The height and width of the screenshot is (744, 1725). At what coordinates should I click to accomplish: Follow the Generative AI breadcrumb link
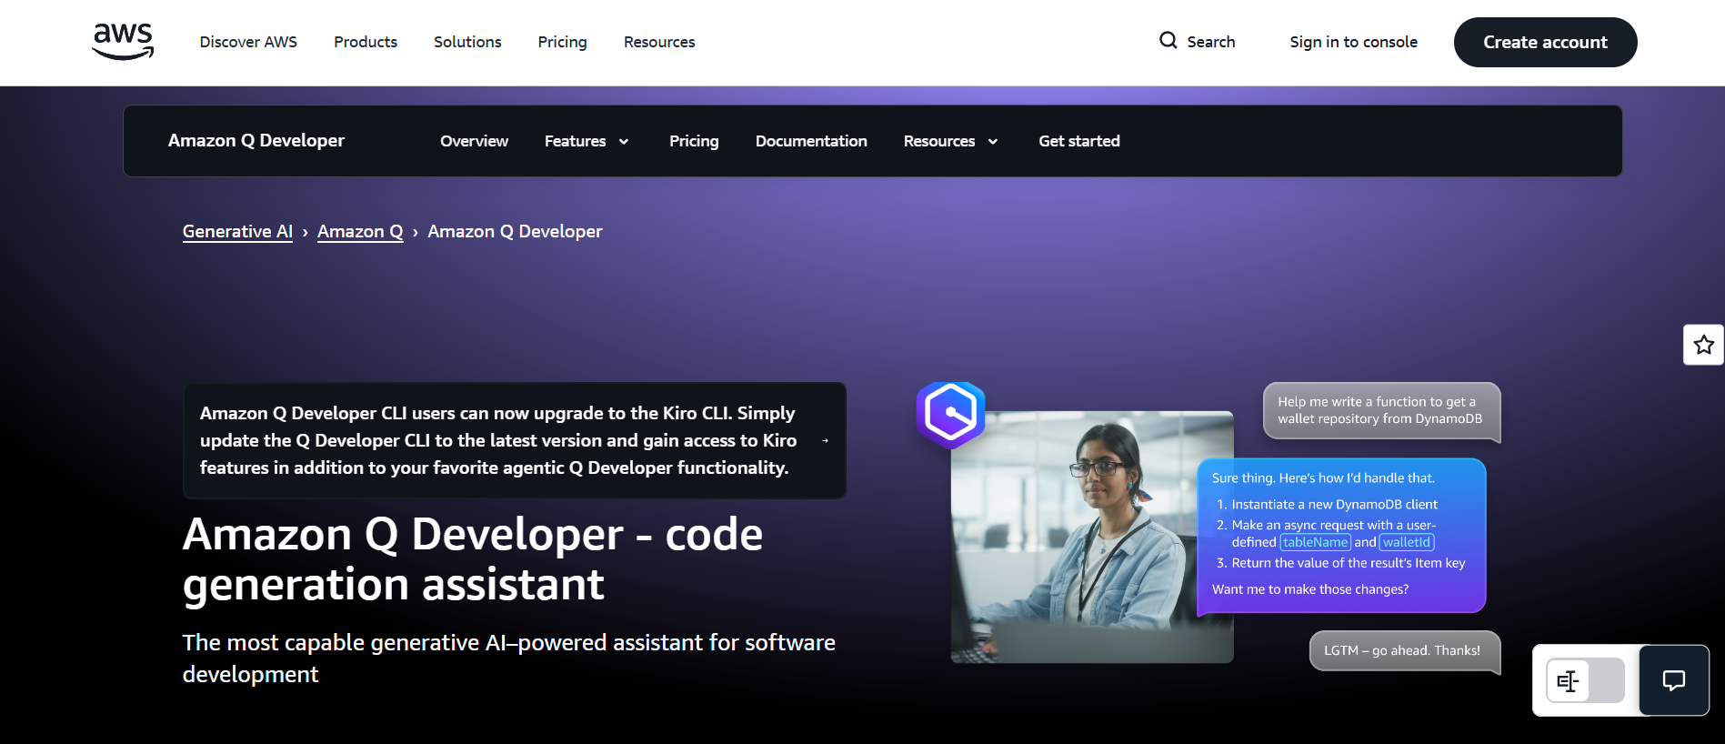point(237,231)
